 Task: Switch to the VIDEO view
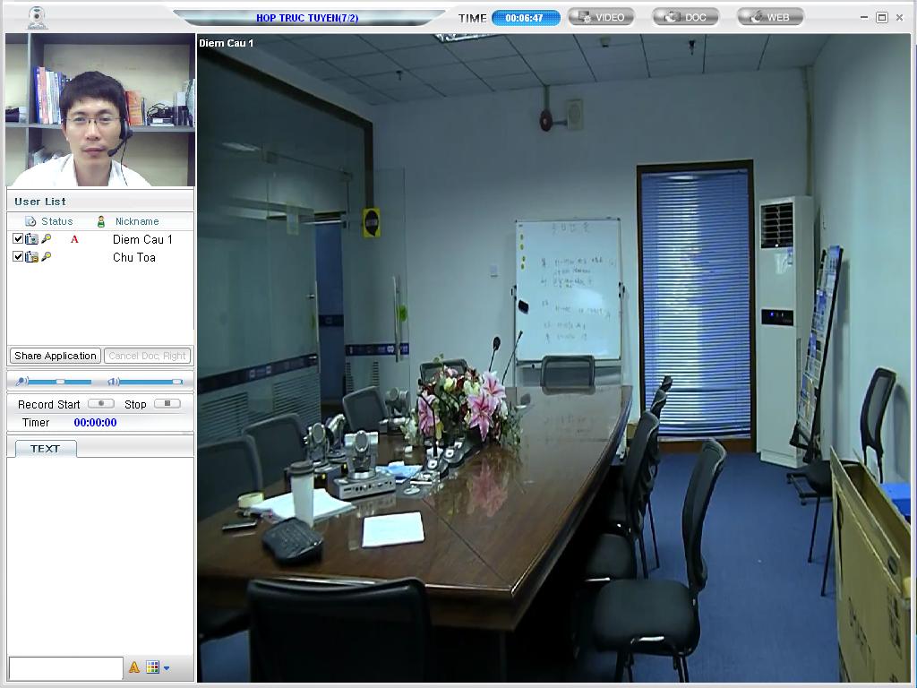pyautogui.click(x=601, y=17)
